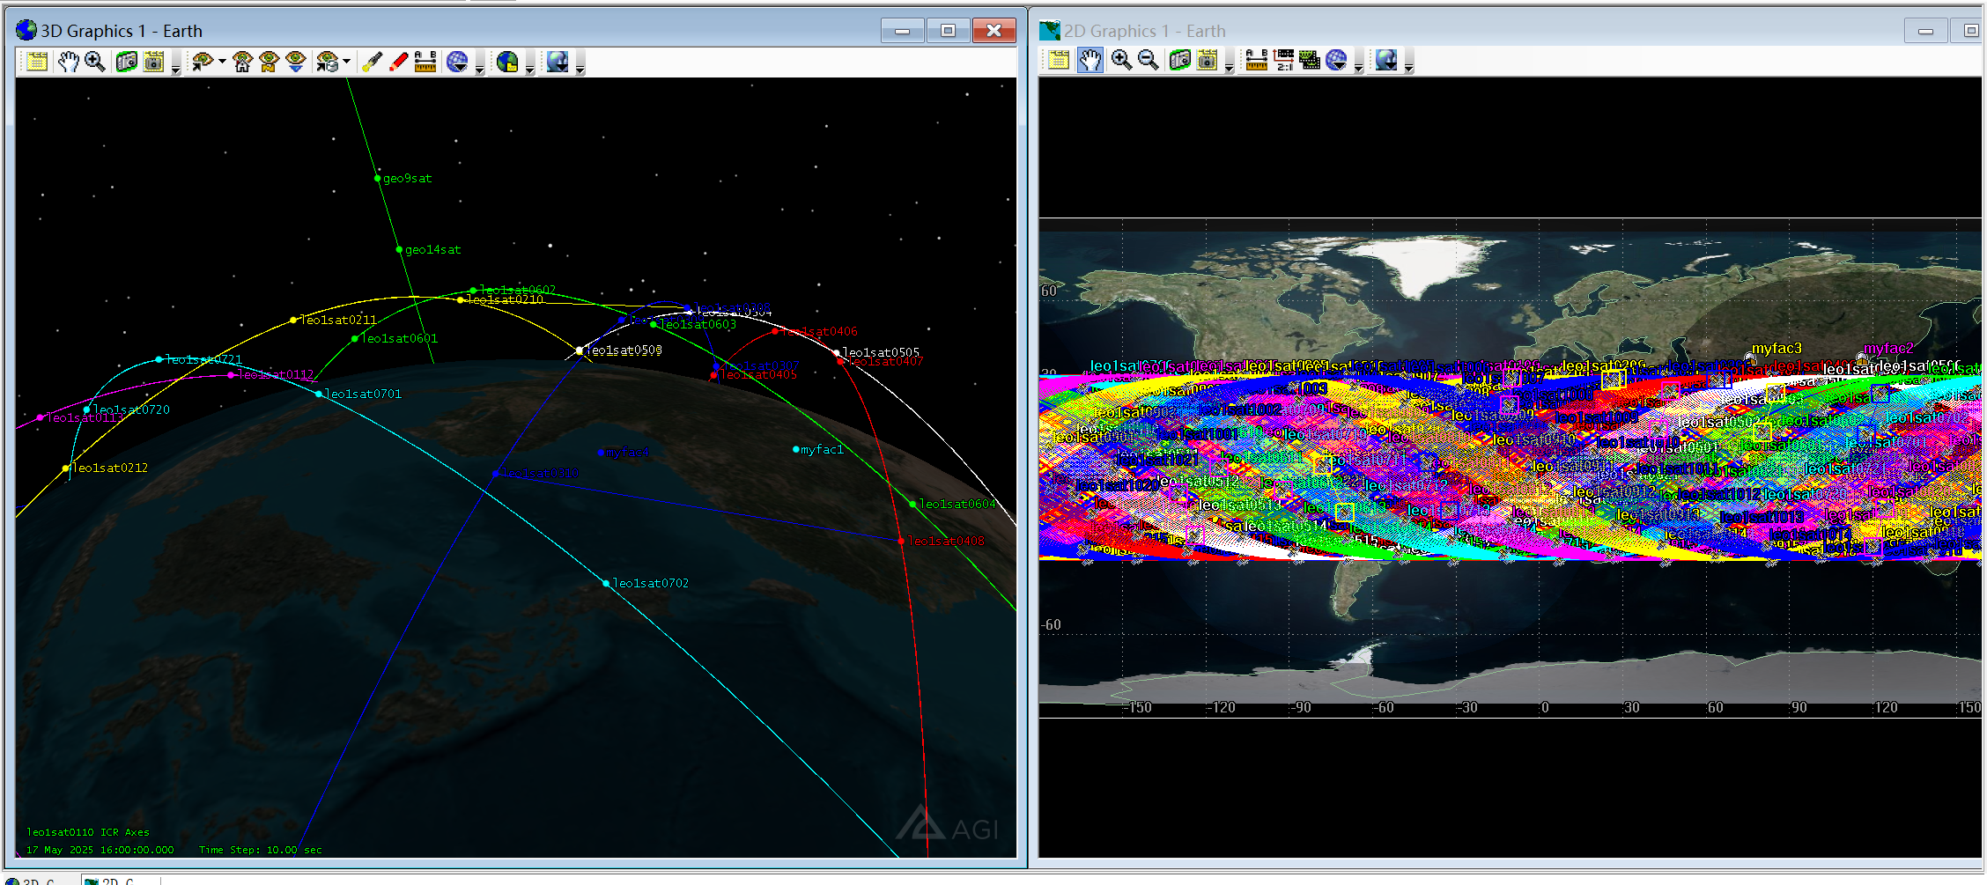
Task: Click the leo1sat0702 label in 3D view
Action: pos(651,583)
